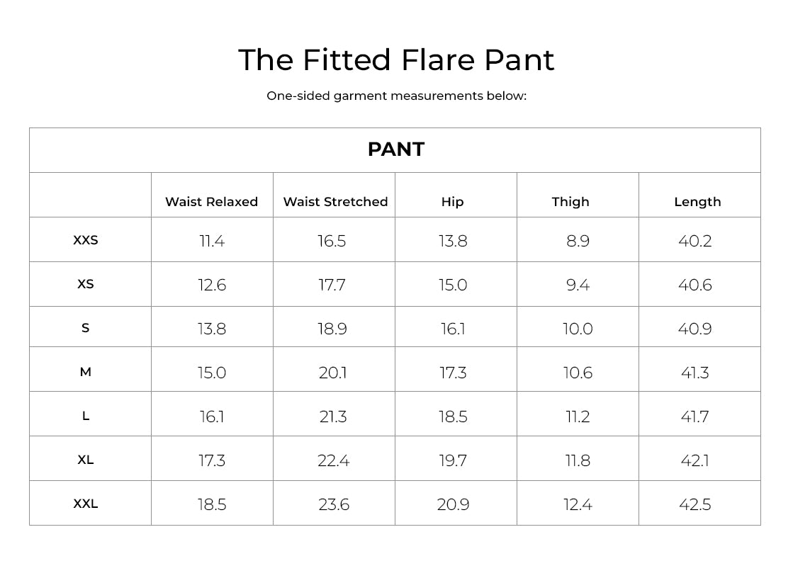Click the XS waist stretched value 17.7
This screenshot has height=578, width=793.
coord(332,285)
